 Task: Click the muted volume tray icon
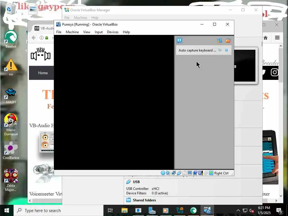251,210
